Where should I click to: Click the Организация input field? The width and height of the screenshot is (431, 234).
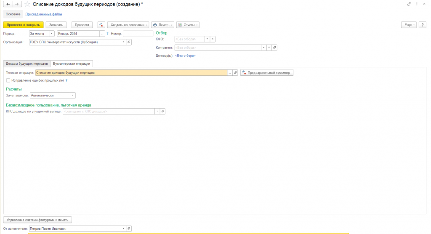(75, 42)
